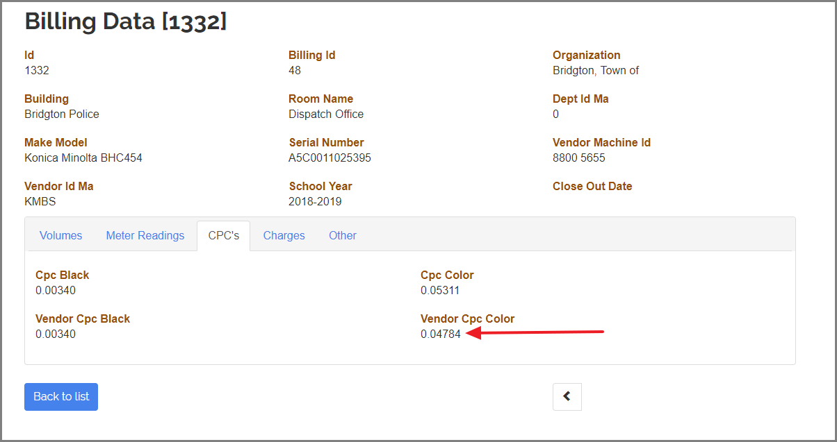Click the School Year value 2018-2019
837x442 pixels.
(x=315, y=202)
